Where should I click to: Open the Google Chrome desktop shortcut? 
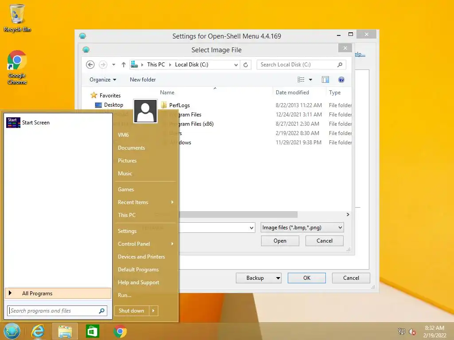[x=17, y=67]
